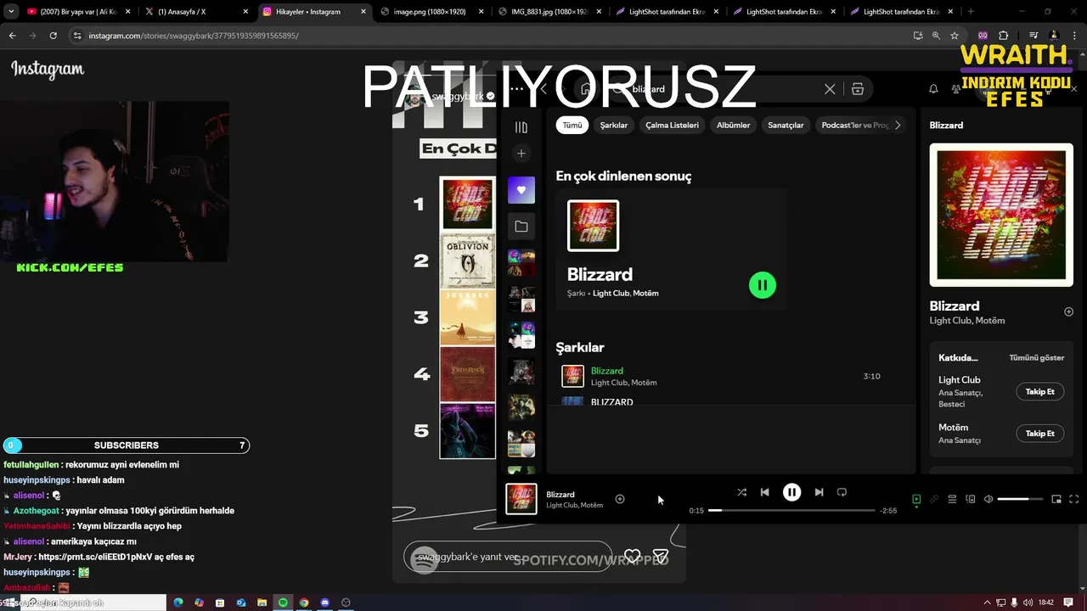Add Blizzard to Liked Songs in player bar
The width and height of the screenshot is (1087, 611).
(620, 499)
